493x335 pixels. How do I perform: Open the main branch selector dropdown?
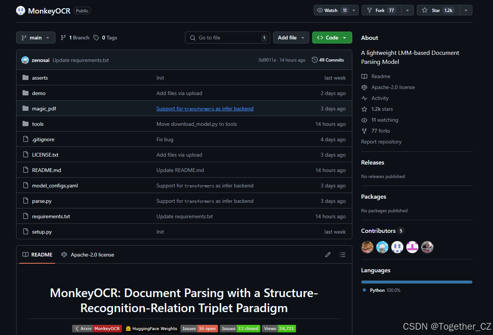pos(36,38)
